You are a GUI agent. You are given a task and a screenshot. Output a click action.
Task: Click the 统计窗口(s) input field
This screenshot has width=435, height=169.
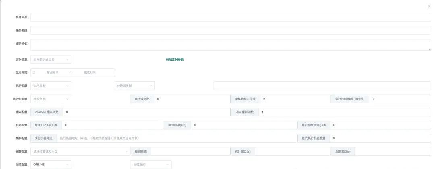point(293,151)
